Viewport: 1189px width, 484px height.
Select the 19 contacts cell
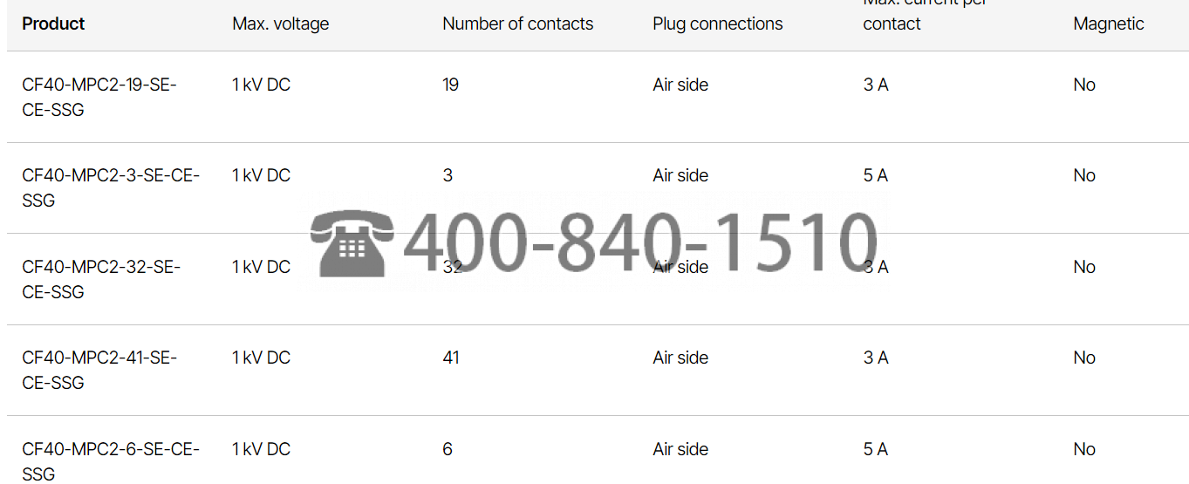pyautogui.click(x=450, y=85)
